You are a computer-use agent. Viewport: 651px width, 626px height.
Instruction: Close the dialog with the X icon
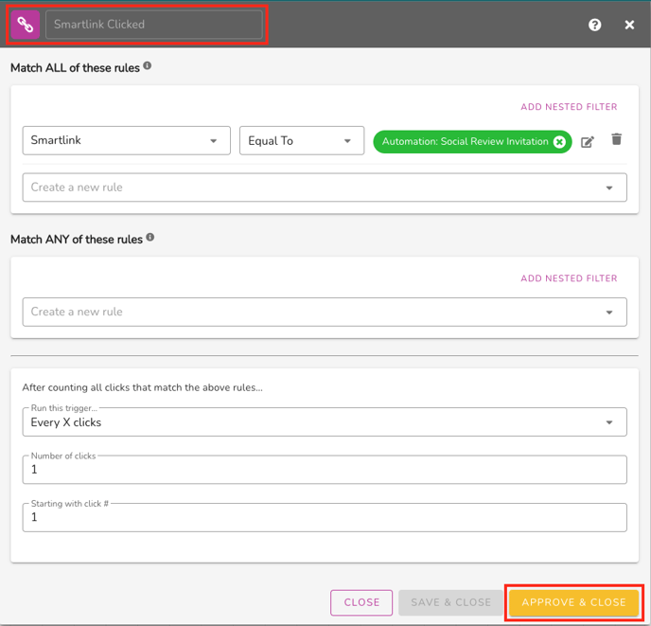point(629,25)
